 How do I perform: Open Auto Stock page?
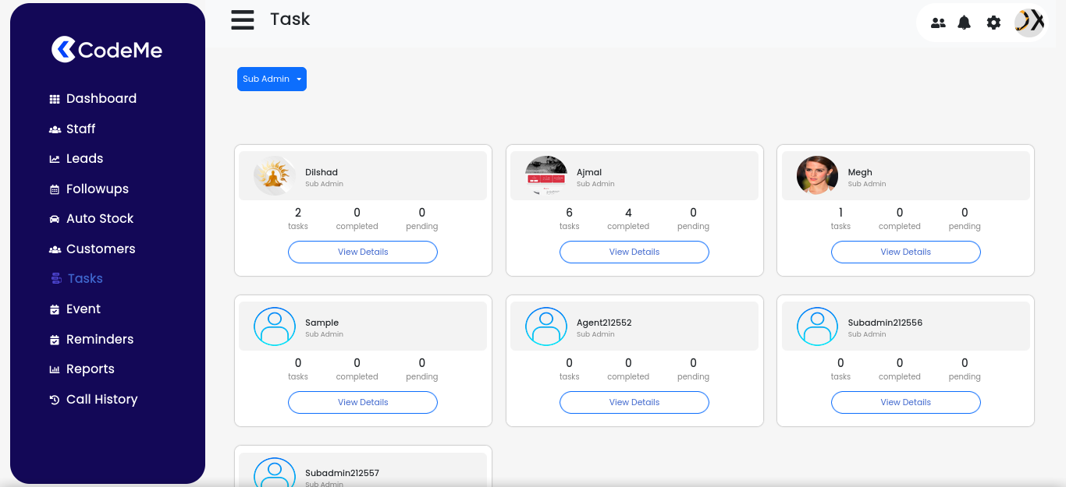pyautogui.click(x=100, y=218)
